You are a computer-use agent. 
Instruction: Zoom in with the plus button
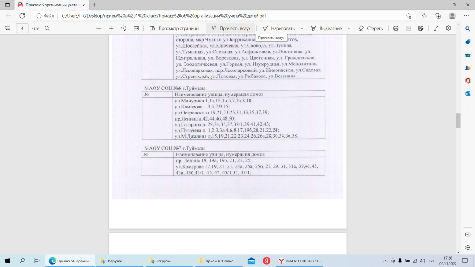click(x=111, y=28)
